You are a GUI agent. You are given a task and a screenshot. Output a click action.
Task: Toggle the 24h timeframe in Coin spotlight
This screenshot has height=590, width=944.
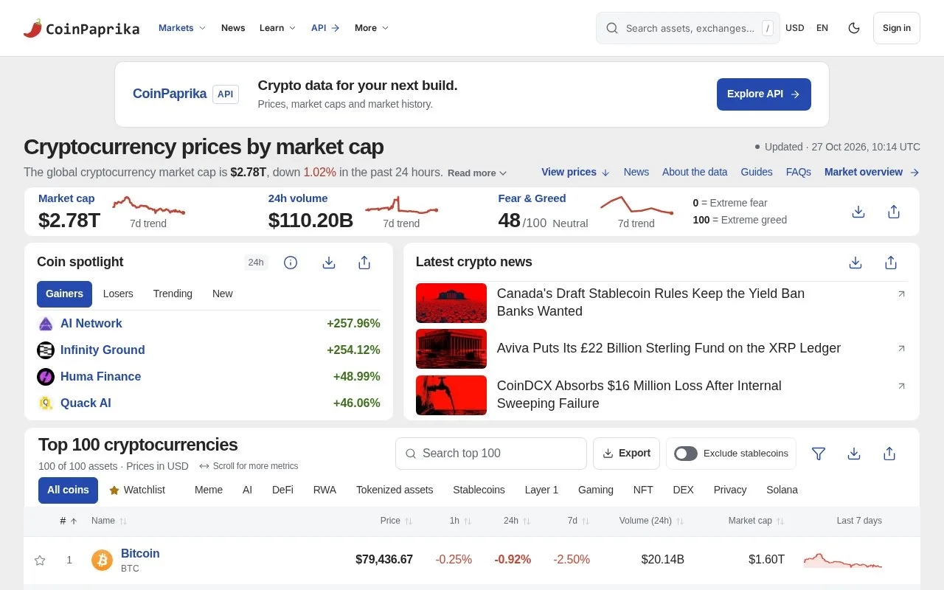pos(256,263)
